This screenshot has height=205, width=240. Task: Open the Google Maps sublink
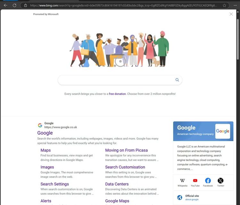117,201
